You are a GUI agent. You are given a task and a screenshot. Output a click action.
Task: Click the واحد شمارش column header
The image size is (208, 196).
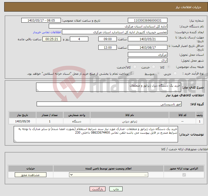click(x=77, y=115)
